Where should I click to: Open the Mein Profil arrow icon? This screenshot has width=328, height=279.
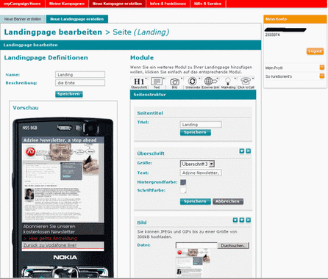tap(322, 68)
